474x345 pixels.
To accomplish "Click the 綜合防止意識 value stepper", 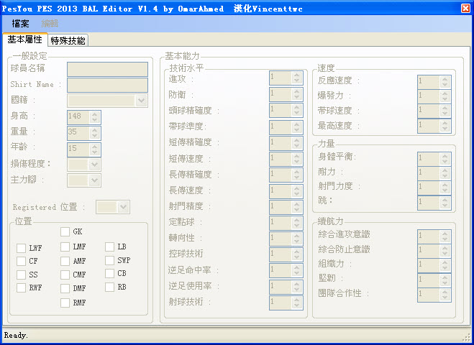I will 434,251.
